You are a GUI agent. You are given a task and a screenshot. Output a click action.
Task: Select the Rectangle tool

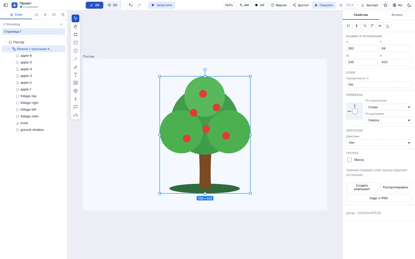(75, 42)
